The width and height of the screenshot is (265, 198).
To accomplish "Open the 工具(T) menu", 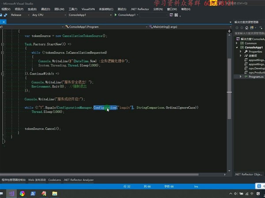I will pyautogui.click(x=73, y=9).
